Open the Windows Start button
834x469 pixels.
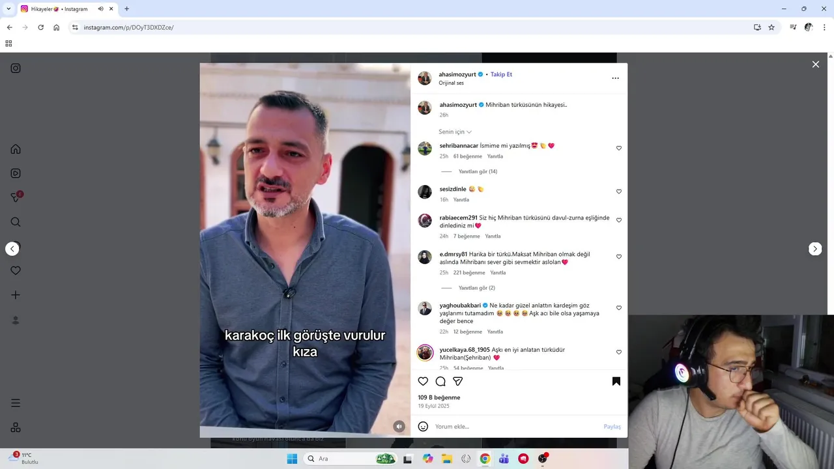292,459
